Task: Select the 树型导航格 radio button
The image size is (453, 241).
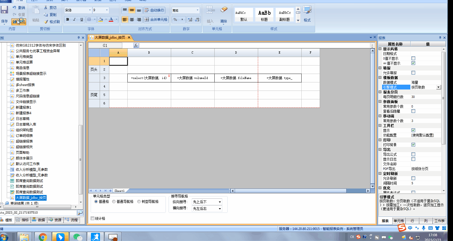Action: click(139, 201)
